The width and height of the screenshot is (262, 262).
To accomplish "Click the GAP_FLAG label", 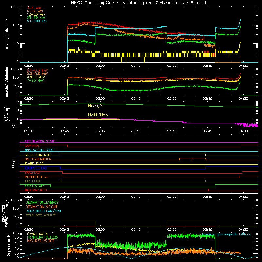I will tap(32, 146).
